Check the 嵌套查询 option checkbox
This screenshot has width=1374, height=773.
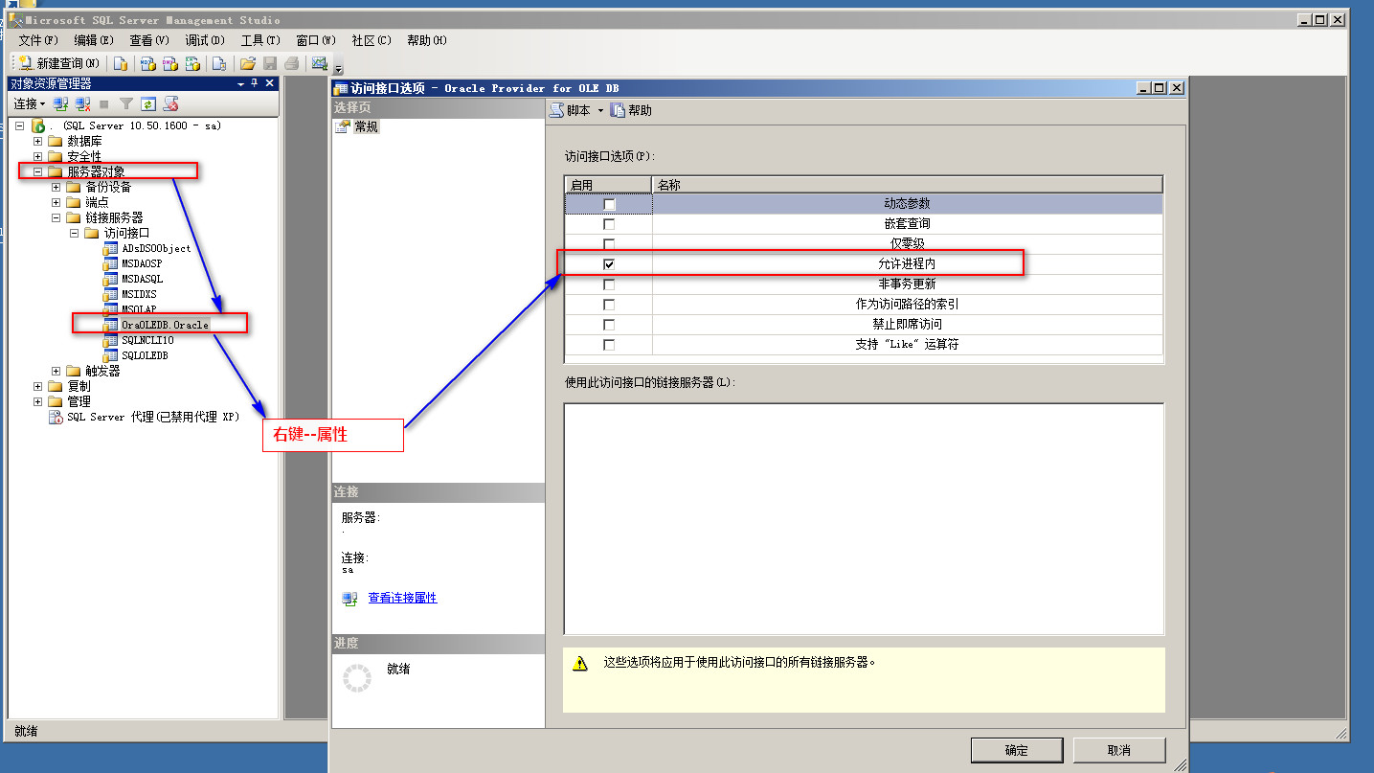609,224
